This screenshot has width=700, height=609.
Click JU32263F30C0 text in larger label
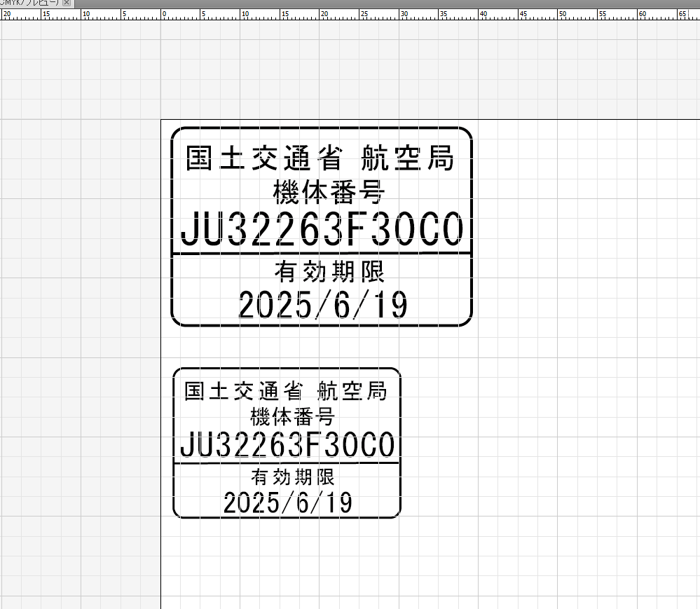[322, 228]
